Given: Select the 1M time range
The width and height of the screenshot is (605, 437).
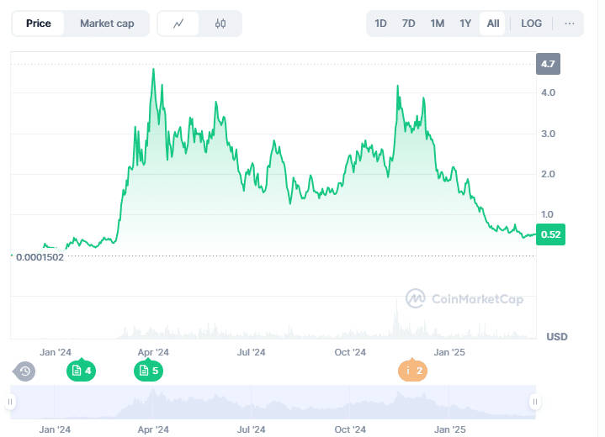Looking at the screenshot, I should click(x=438, y=24).
